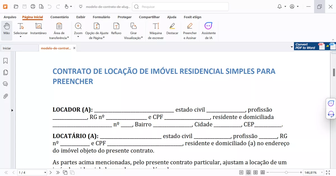This screenshot has height=176, width=336.
Task: Select the Preencher e Assinar tool
Action: pos(190,30)
